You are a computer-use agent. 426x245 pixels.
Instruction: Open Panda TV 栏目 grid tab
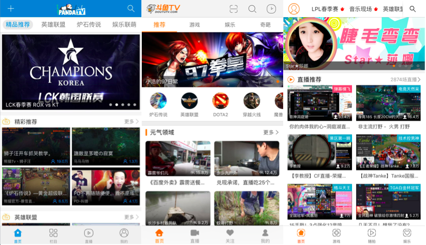point(53,235)
